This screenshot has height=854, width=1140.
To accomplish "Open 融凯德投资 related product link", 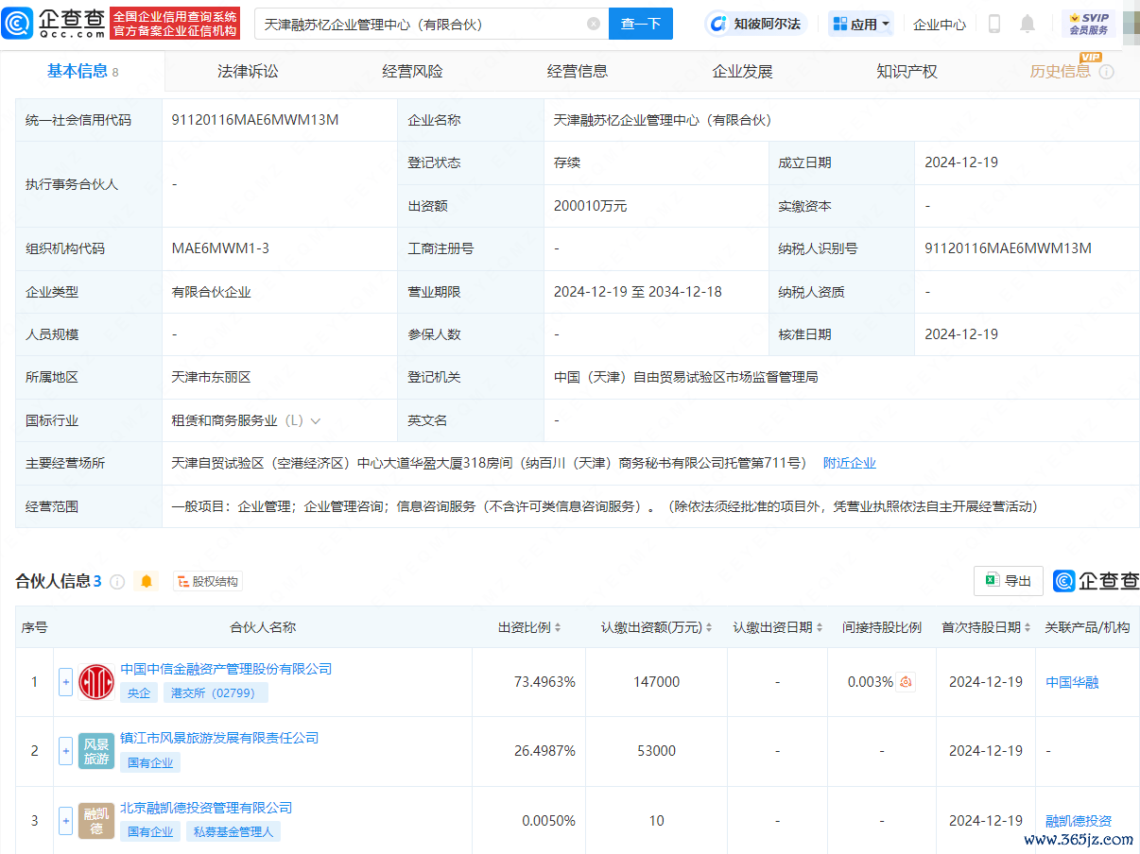I will (1079, 821).
